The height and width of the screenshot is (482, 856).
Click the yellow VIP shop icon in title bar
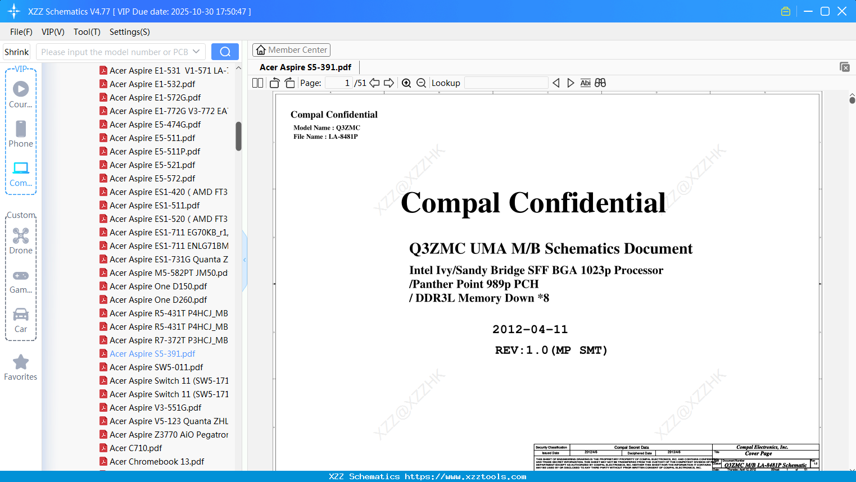(x=786, y=11)
